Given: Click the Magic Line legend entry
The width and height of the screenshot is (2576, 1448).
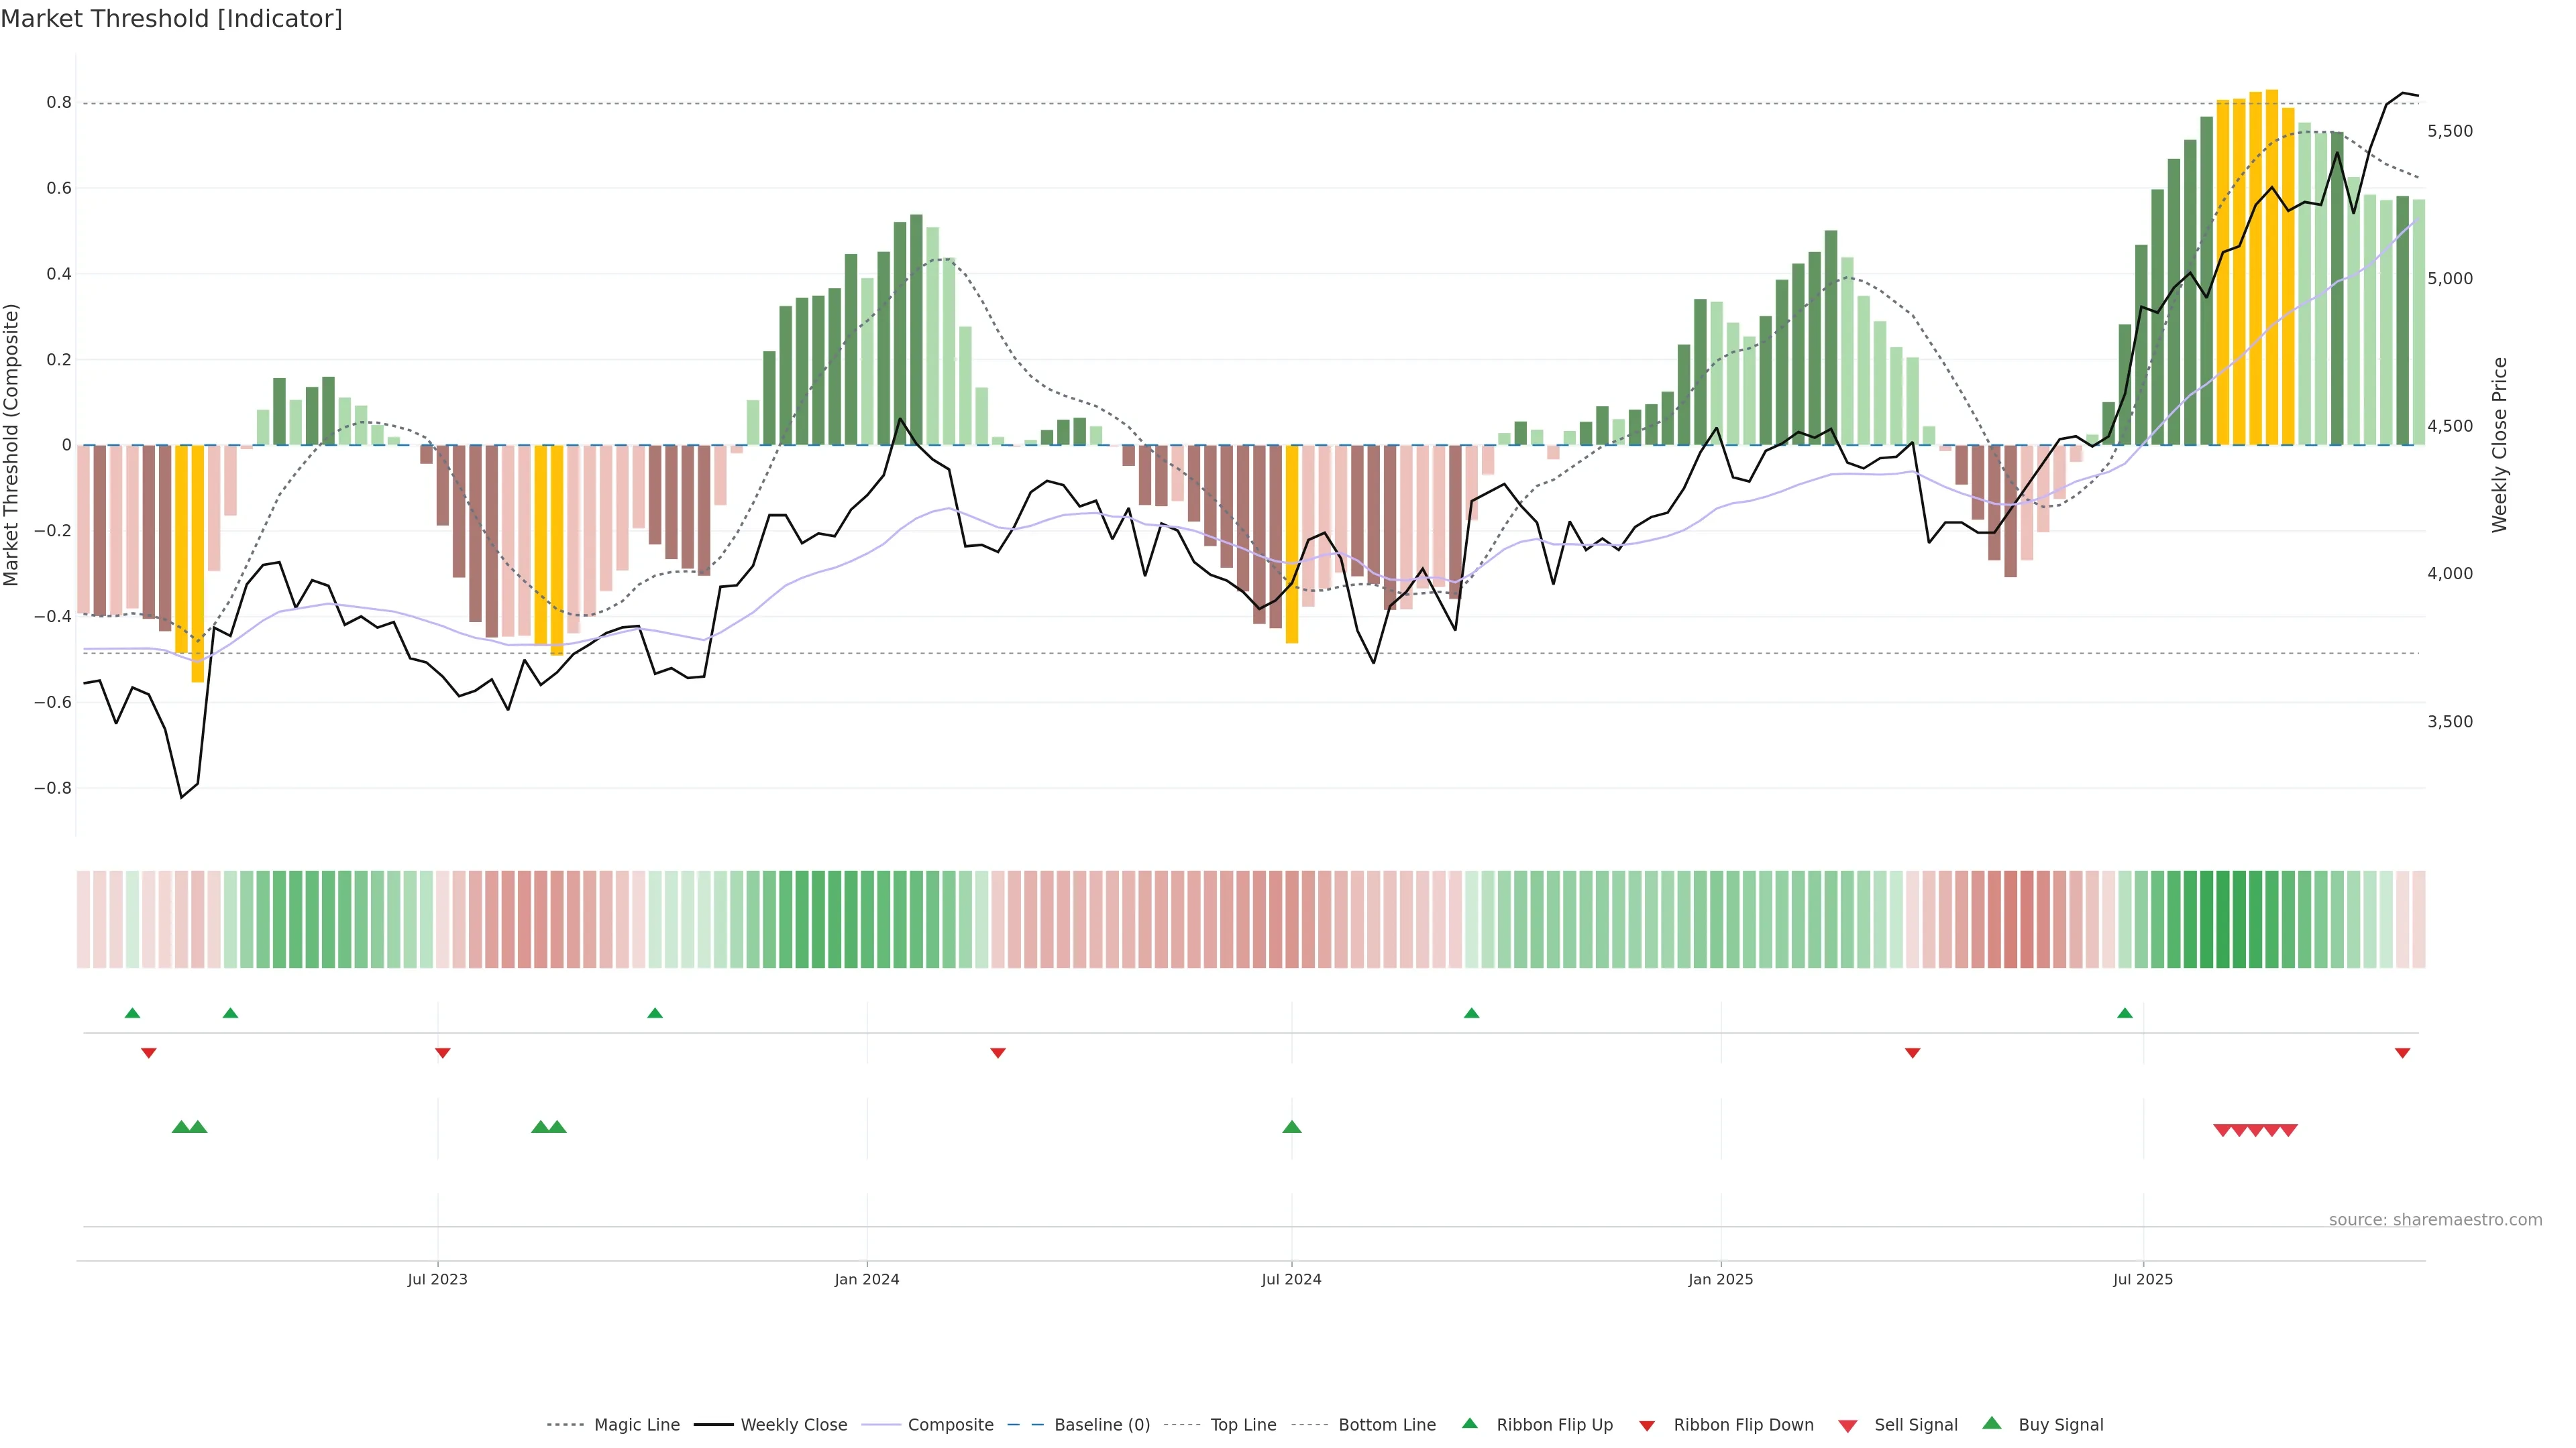Looking at the screenshot, I should (x=636, y=1424).
